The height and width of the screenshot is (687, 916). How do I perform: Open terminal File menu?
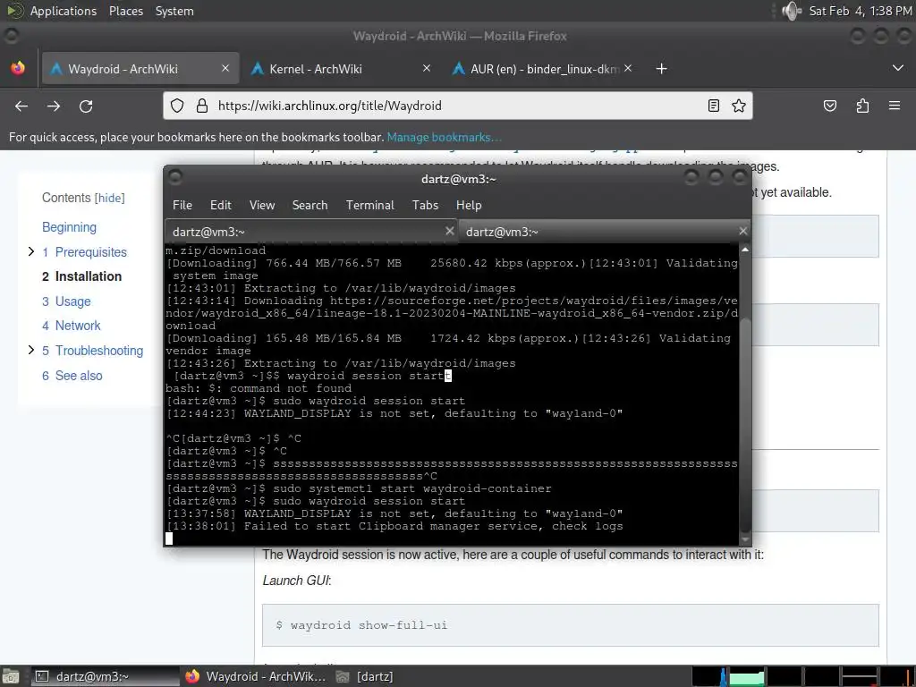(x=182, y=205)
